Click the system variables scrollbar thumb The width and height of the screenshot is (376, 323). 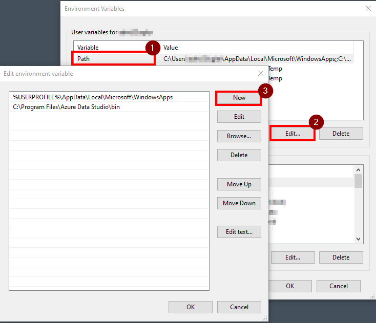click(x=358, y=181)
